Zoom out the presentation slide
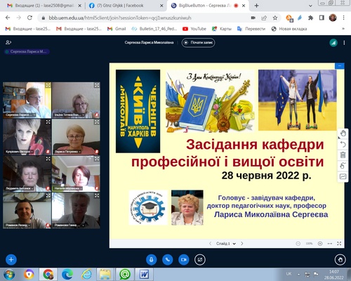 coord(298,244)
